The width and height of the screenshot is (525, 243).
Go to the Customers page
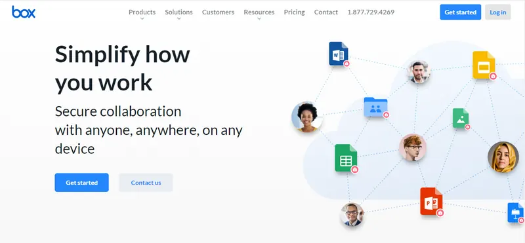[218, 12]
